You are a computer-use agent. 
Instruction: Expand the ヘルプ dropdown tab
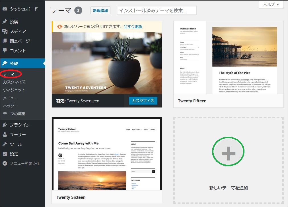(x=271, y=5)
